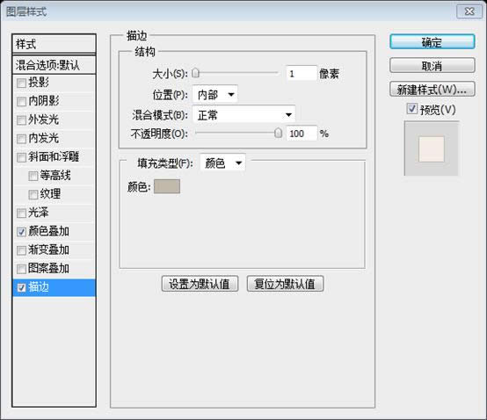Image resolution: width=487 pixels, height=420 pixels.
Task: Uncheck the 颜色叠加 color overlay checkbox
Action: [21, 232]
